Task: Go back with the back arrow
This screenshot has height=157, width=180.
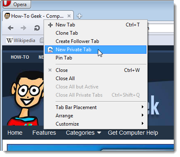Action: click(11, 28)
